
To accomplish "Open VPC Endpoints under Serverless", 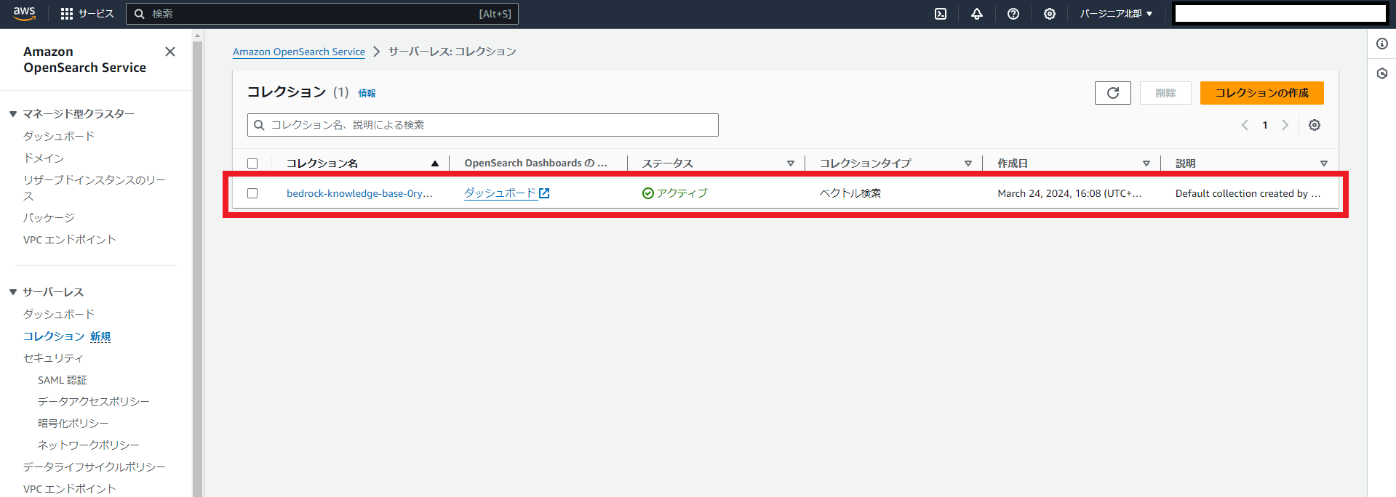I will (x=70, y=488).
